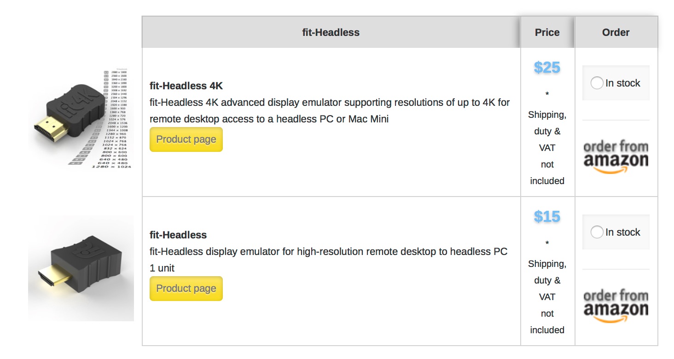Click the Price column header
Image resolution: width=674 pixels, height=359 pixels.
pos(547,33)
